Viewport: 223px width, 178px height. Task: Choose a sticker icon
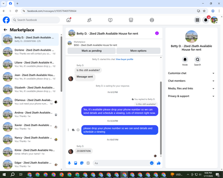click(82, 163)
